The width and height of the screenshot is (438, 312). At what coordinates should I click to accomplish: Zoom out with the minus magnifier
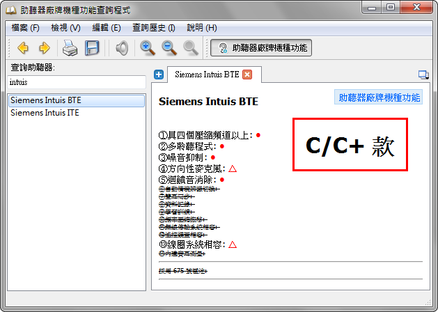[169, 48]
